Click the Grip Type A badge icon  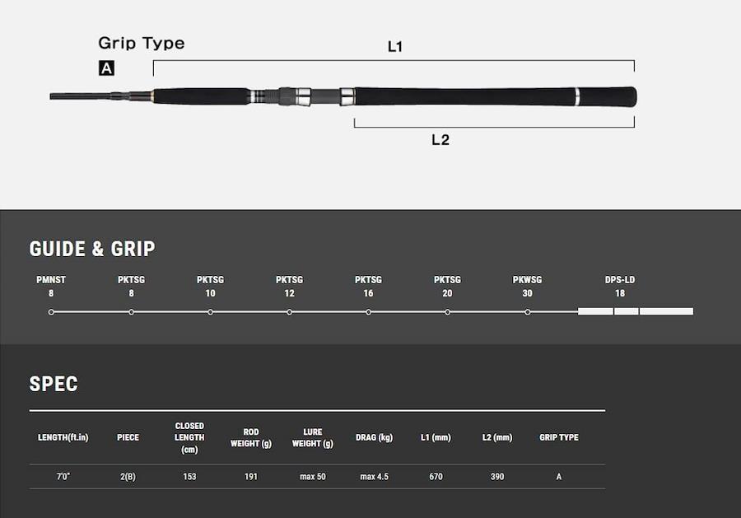click(x=106, y=68)
